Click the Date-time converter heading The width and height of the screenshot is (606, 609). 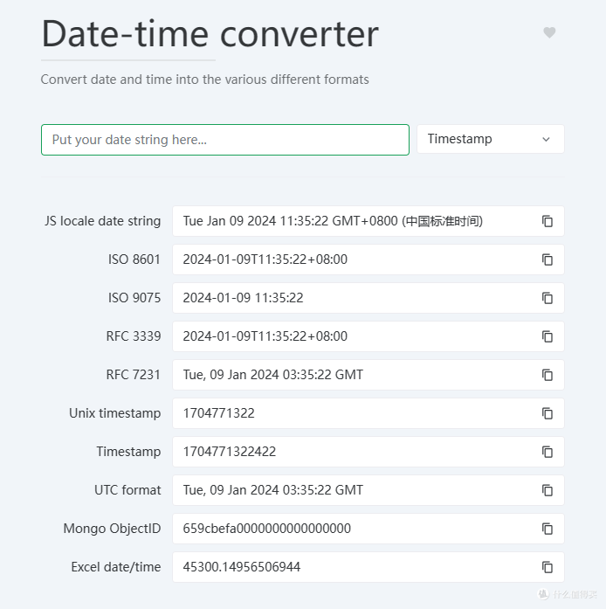coord(210,34)
